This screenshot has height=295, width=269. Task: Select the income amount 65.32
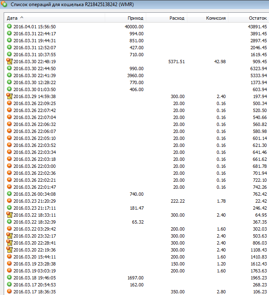(138, 222)
